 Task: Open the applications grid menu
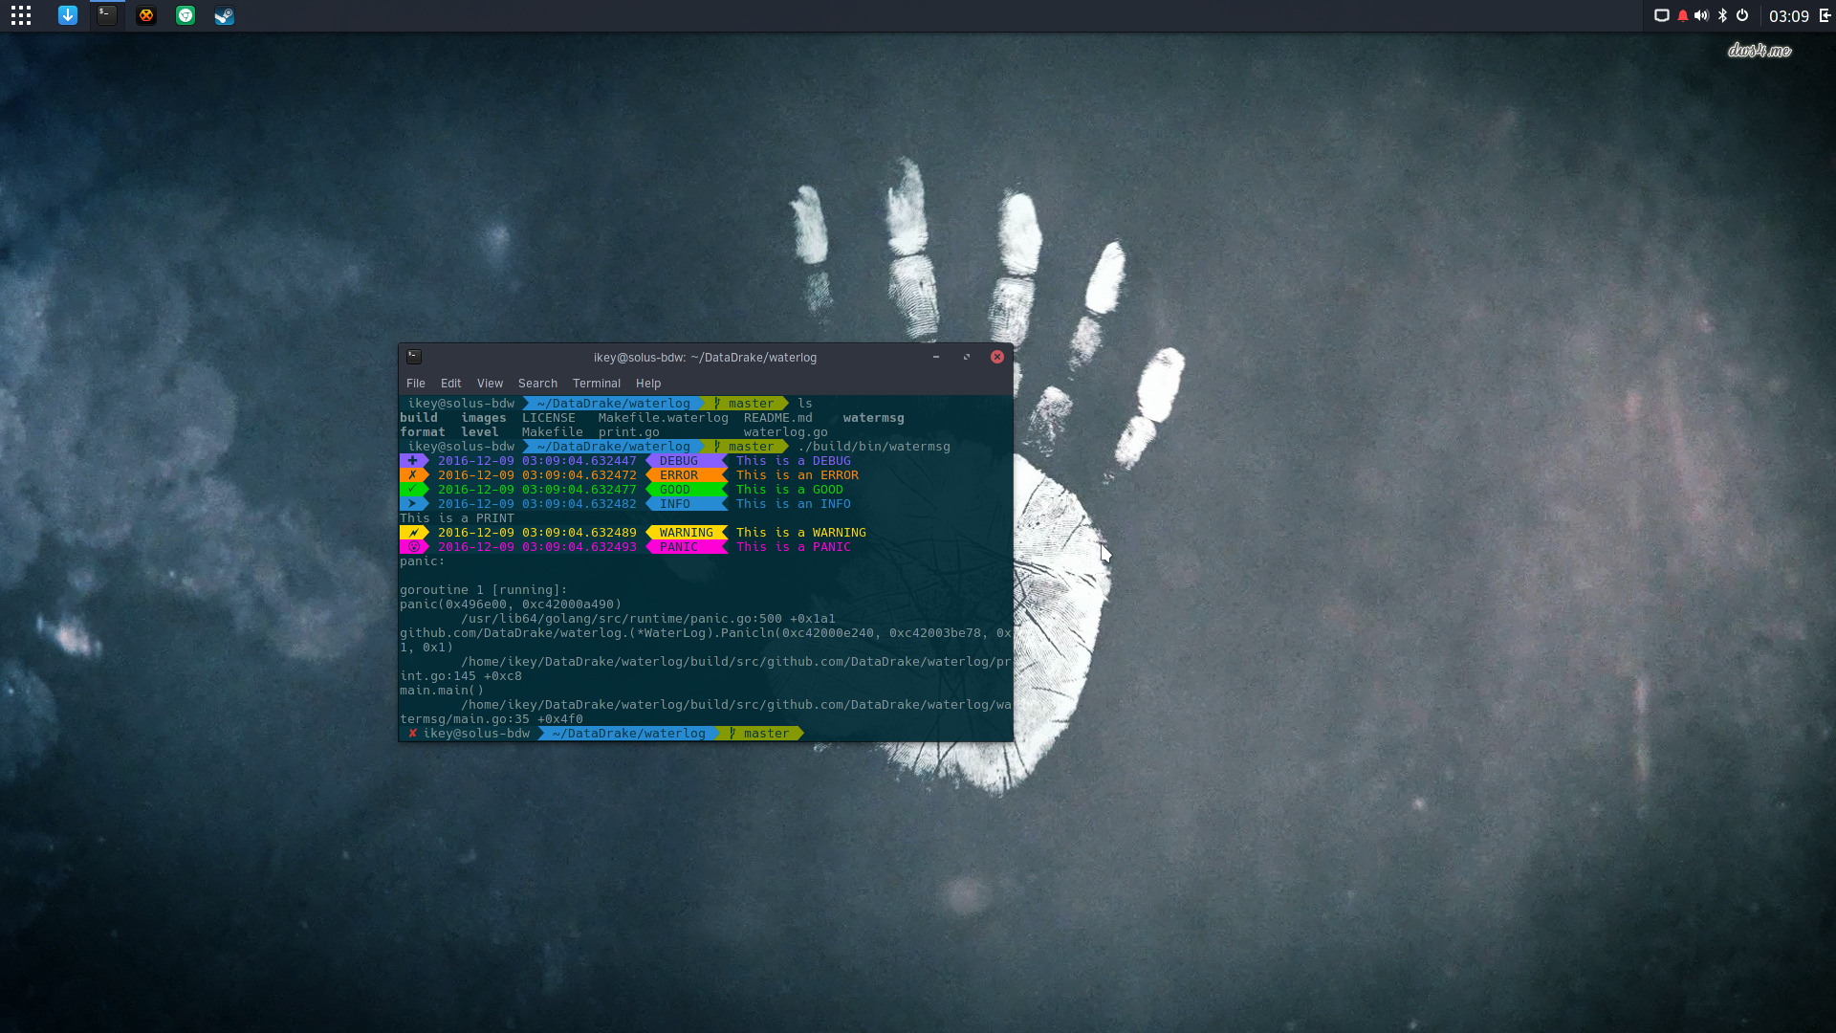click(21, 15)
